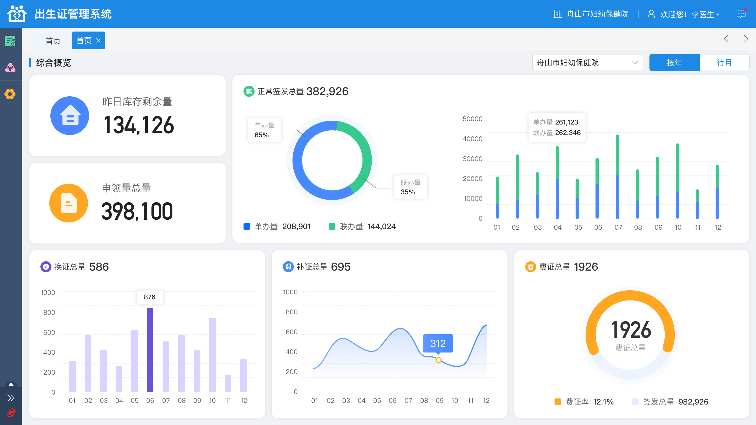This screenshot has height=425, width=756.
Task: Click the 单办量 65% callout label
Action: [x=265, y=130]
